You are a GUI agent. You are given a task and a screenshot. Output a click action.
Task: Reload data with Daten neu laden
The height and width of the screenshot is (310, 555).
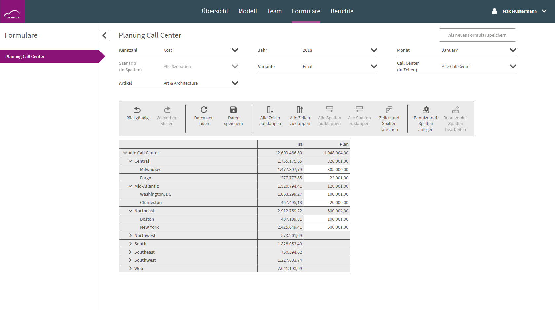coord(204,110)
